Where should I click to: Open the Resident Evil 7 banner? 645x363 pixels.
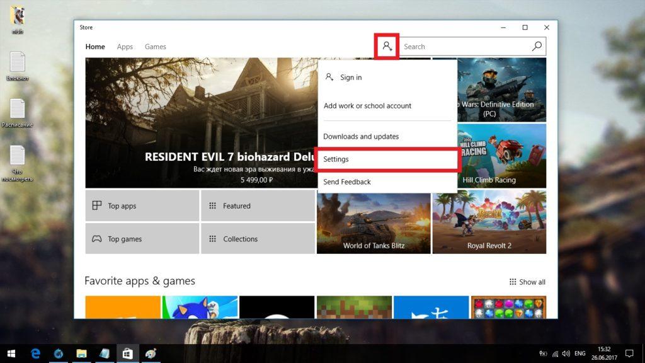[201, 123]
